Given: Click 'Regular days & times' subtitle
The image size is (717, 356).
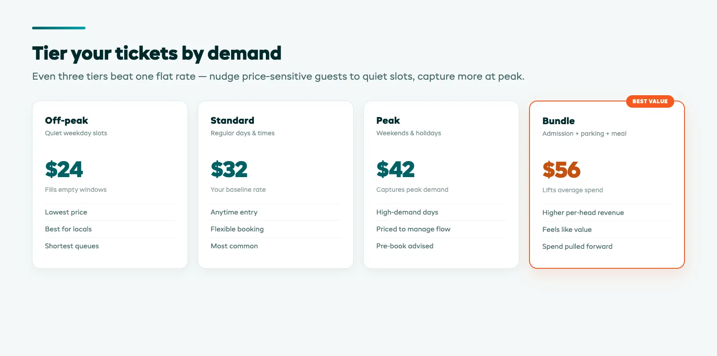Looking at the screenshot, I should [x=243, y=133].
